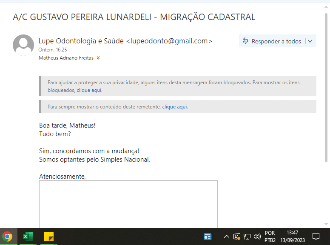Click the vertical scrollbar thumb
The height and width of the screenshot is (245, 330).
(326, 87)
